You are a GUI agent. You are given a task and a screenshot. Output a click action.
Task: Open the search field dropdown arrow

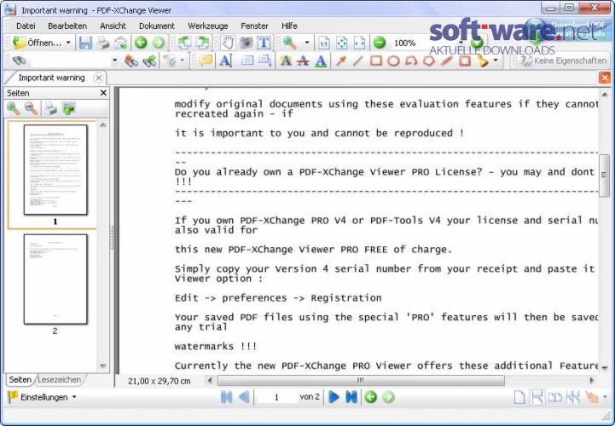click(115, 60)
